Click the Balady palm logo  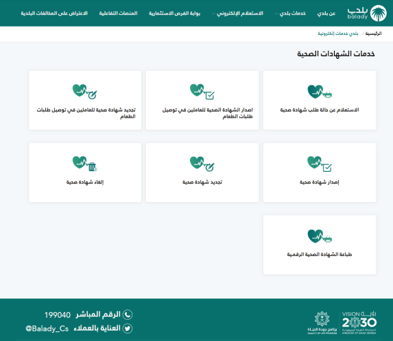point(378,13)
